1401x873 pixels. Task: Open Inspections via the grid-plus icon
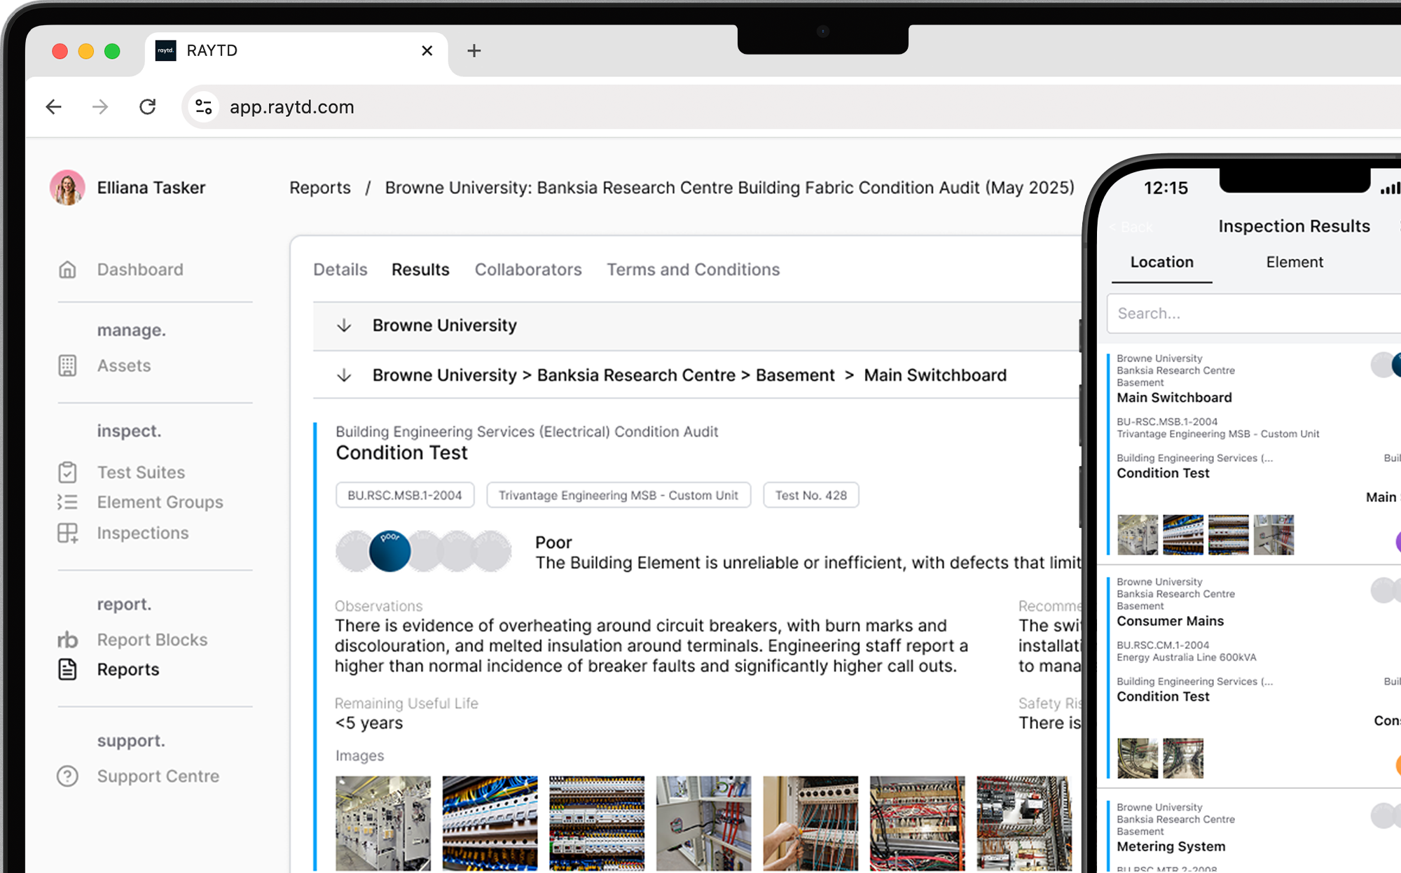click(x=67, y=533)
